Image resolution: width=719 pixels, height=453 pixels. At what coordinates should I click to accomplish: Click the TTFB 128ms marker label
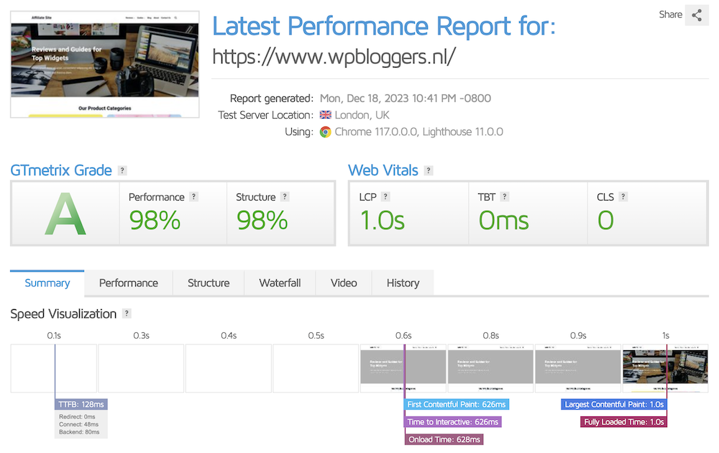coord(81,405)
